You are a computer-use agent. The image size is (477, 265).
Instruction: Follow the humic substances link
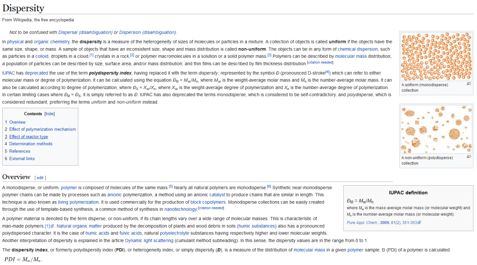tap(257, 226)
